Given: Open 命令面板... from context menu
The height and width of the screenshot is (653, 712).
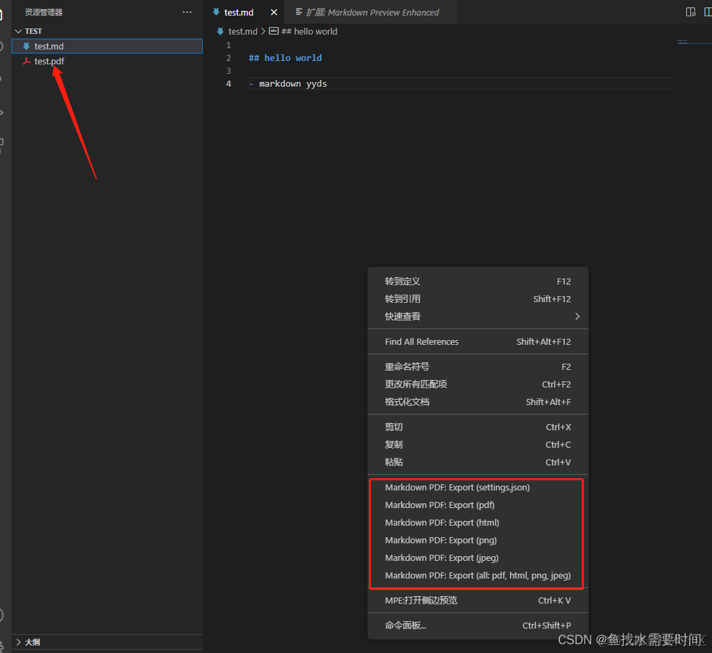Looking at the screenshot, I should pos(477,626).
